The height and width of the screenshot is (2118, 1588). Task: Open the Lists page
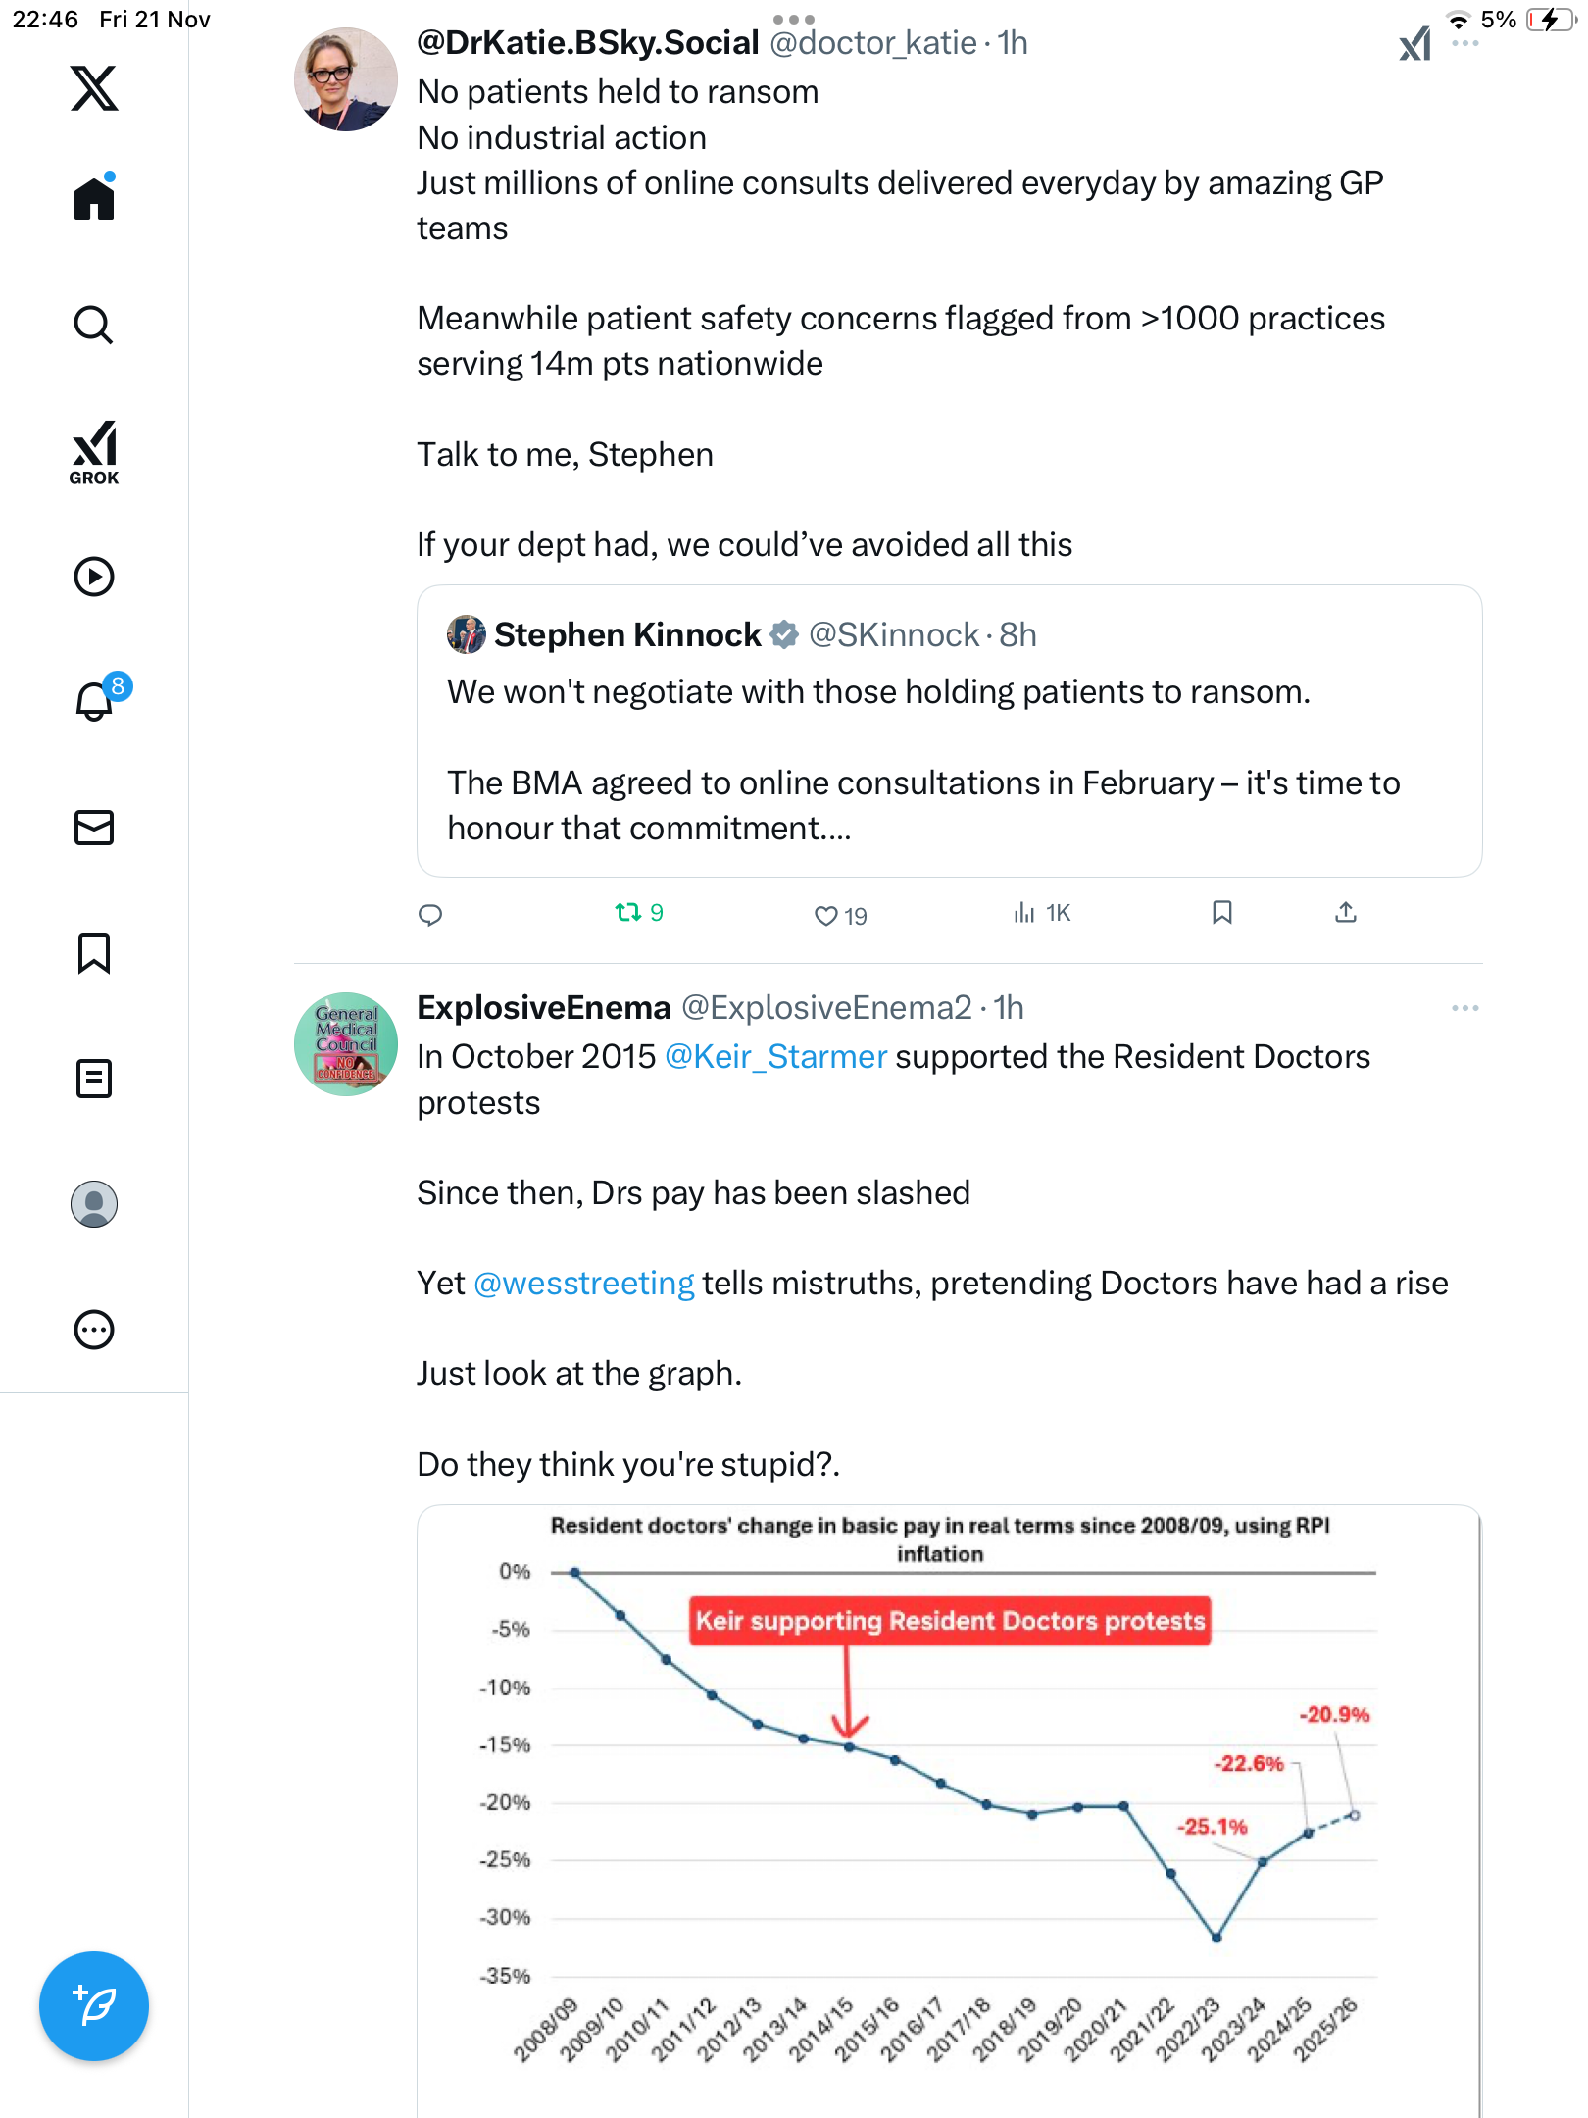[x=94, y=1079]
